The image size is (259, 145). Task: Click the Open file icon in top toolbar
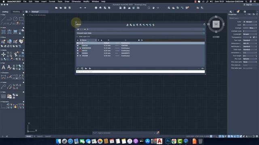61,8
